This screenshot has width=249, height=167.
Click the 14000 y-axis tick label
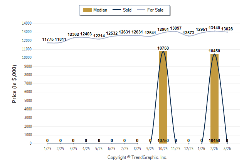click(x=26, y=23)
